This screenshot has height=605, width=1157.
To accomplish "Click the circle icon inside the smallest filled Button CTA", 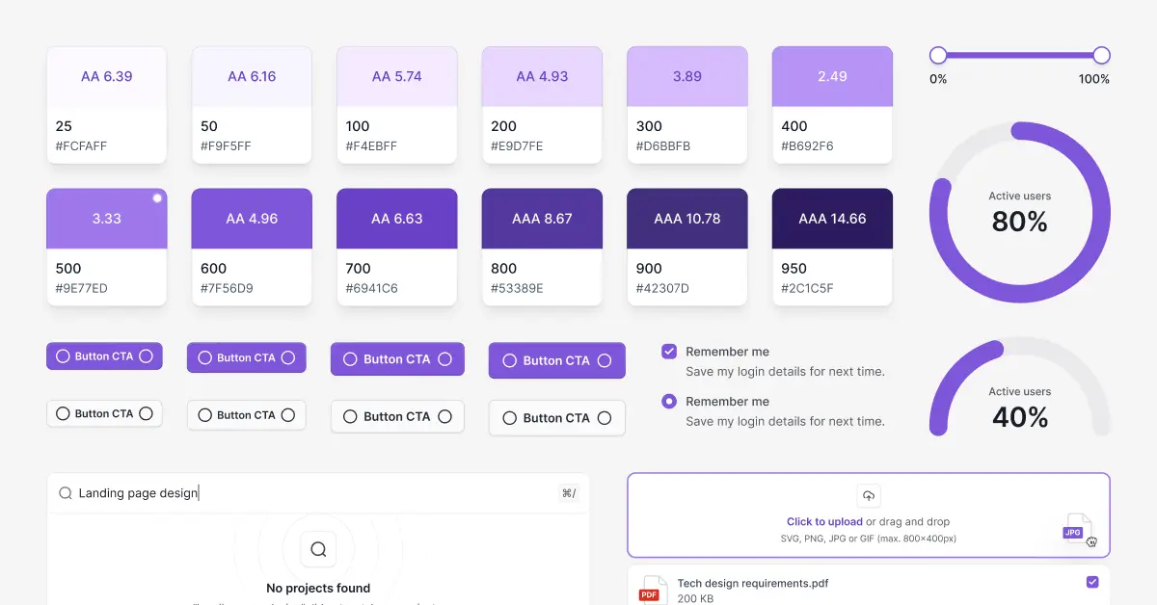I will point(61,355).
